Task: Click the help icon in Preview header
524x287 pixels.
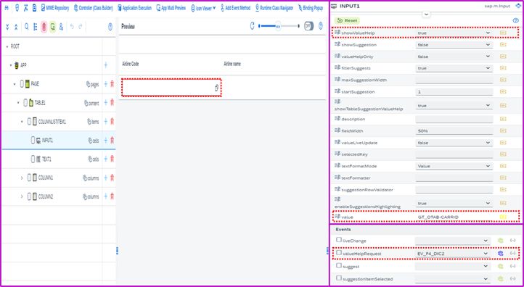Action: tap(321, 26)
